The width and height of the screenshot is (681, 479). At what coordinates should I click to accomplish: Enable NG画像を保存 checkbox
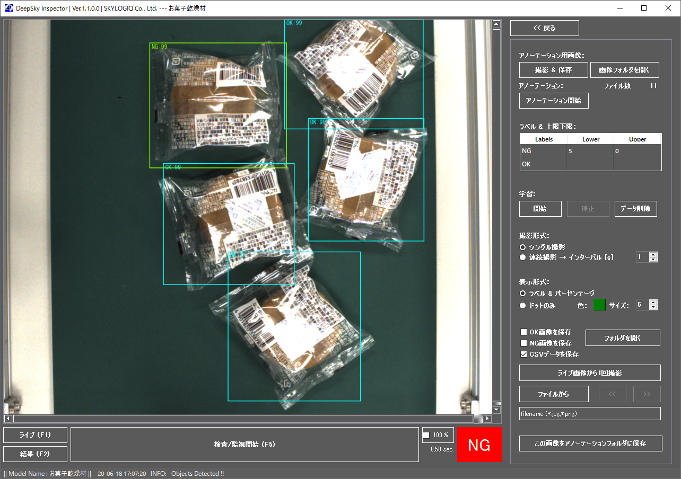pyautogui.click(x=524, y=343)
